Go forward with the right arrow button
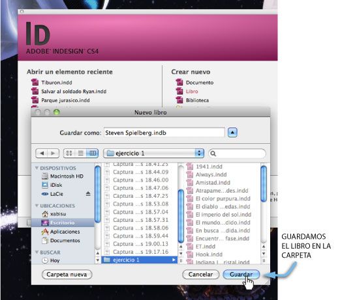Viewport: 340px width, 300px height. [53, 154]
